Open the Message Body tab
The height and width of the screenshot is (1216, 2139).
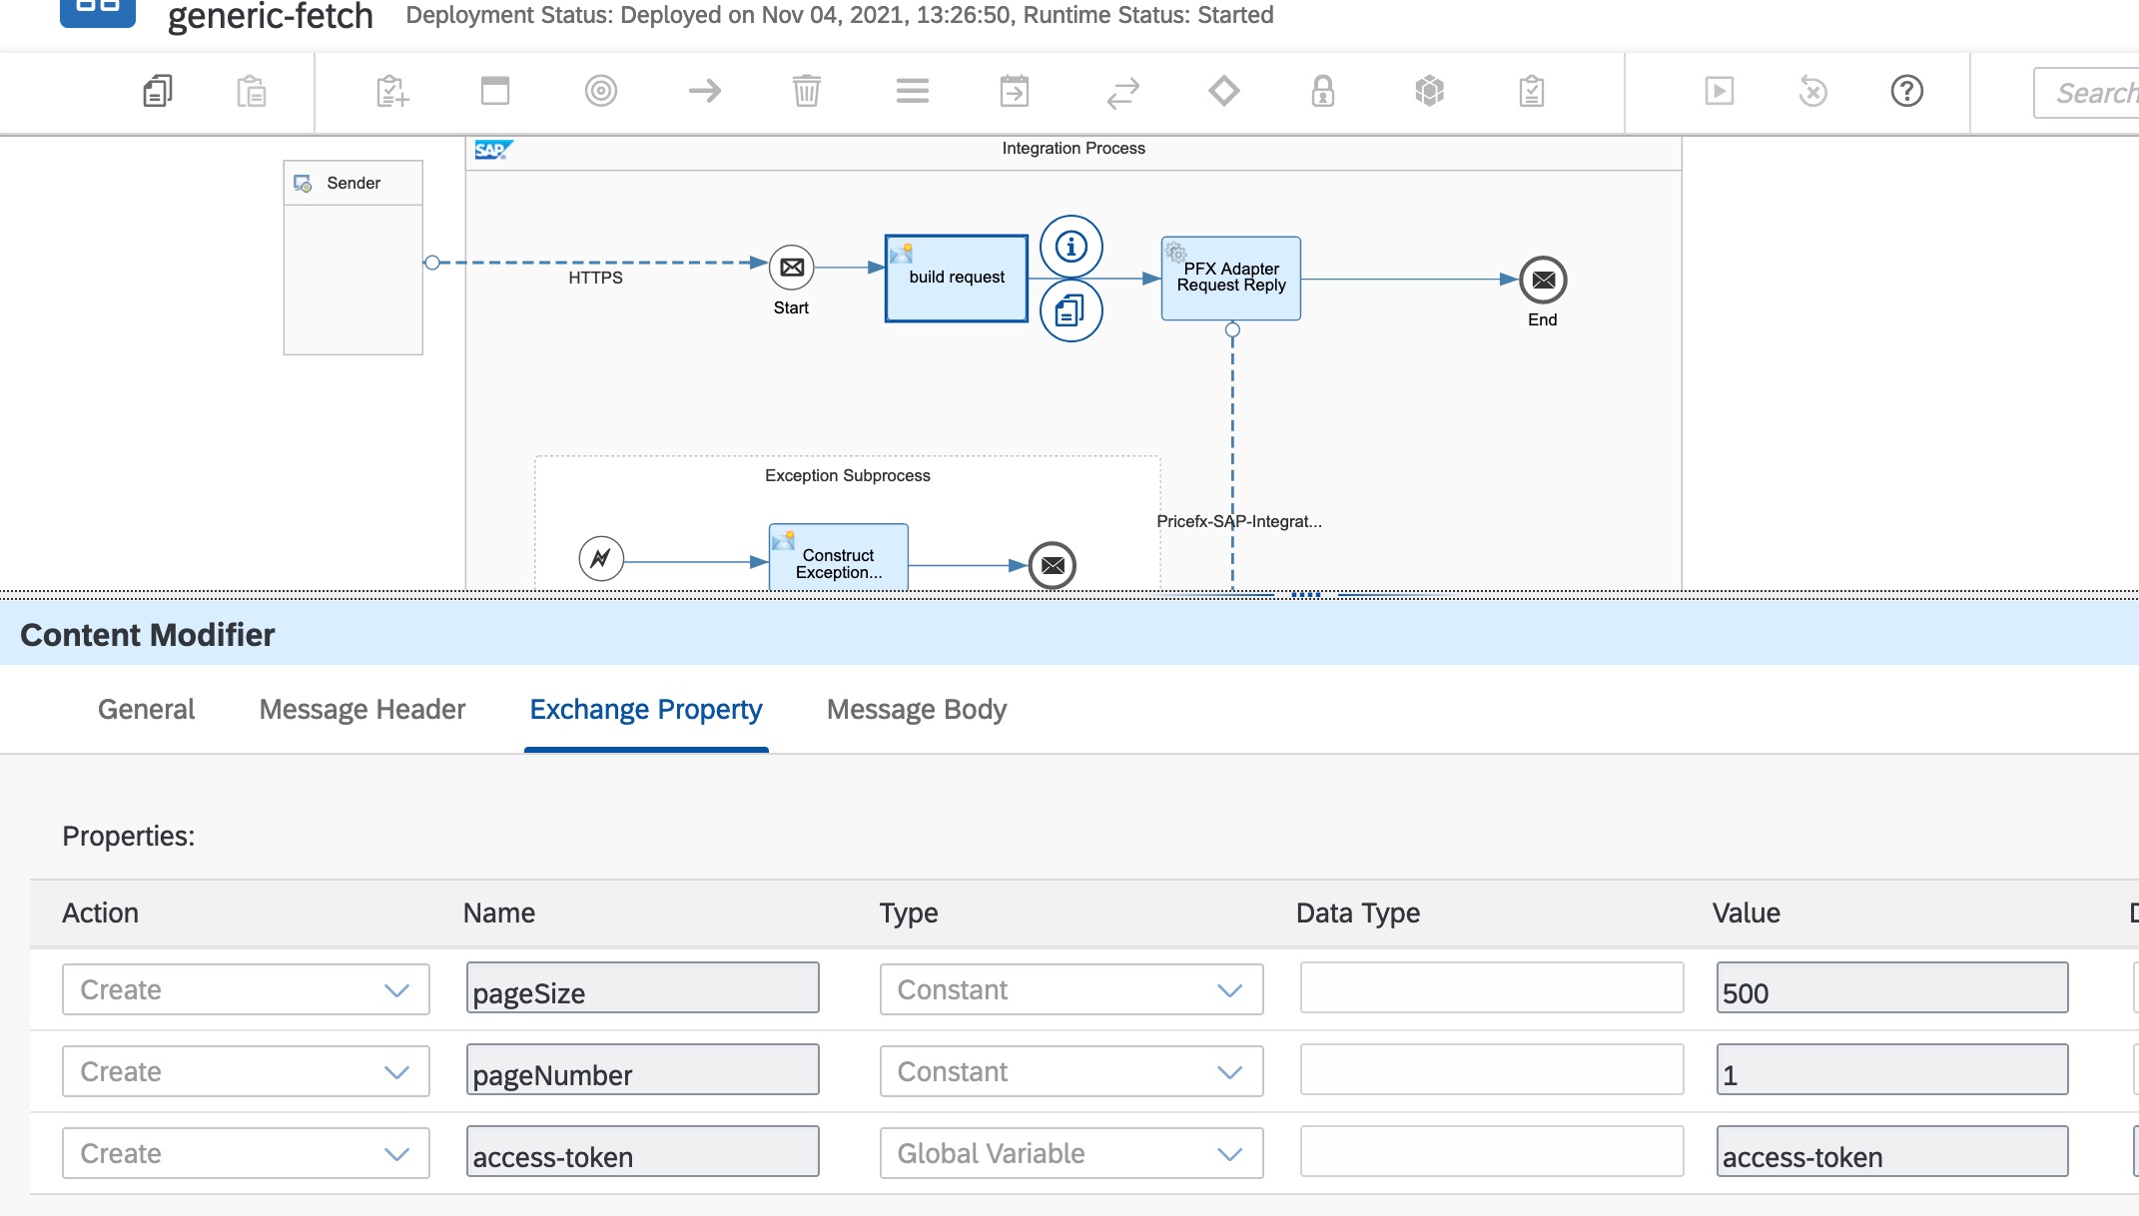pyautogui.click(x=916, y=710)
